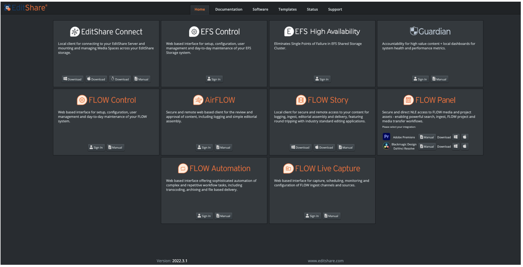Click the Guardian shield icon
The height and width of the screenshot is (267, 523).
pos(414,31)
